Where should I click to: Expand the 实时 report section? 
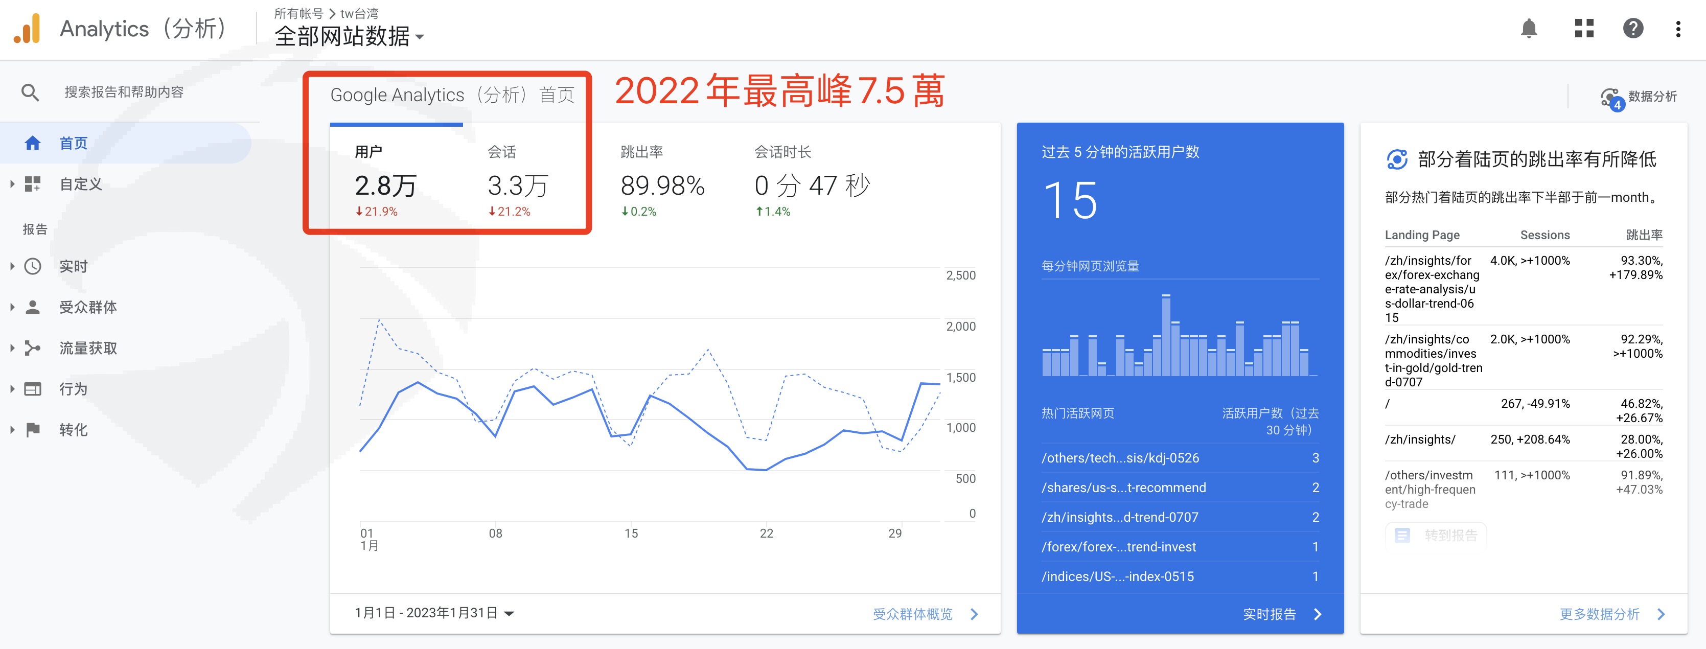[x=73, y=266]
